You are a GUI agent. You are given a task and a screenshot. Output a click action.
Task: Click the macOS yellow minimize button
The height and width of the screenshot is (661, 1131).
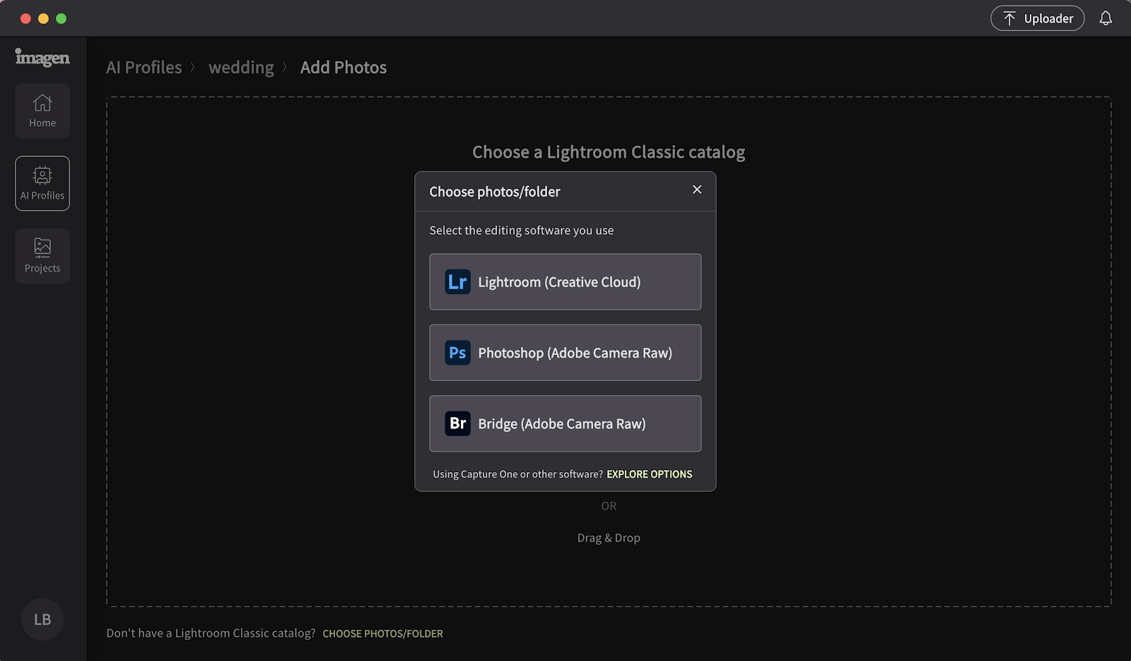pos(43,18)
